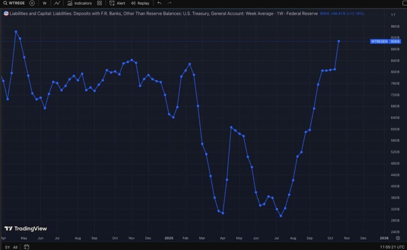The height and width of the screenshot is (250, 407).
Task: Click the 2025 label on the time axis
Action: tap(169, 238)
